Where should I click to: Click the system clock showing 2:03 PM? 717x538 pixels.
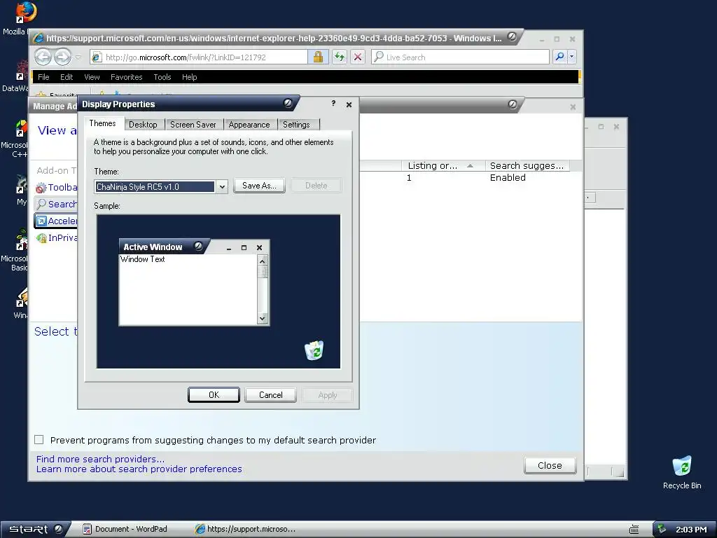(691, 530)
